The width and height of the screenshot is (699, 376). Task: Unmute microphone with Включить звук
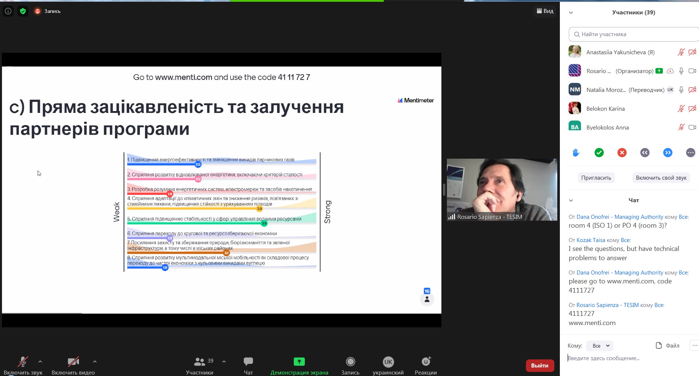(x=23, y=365)
